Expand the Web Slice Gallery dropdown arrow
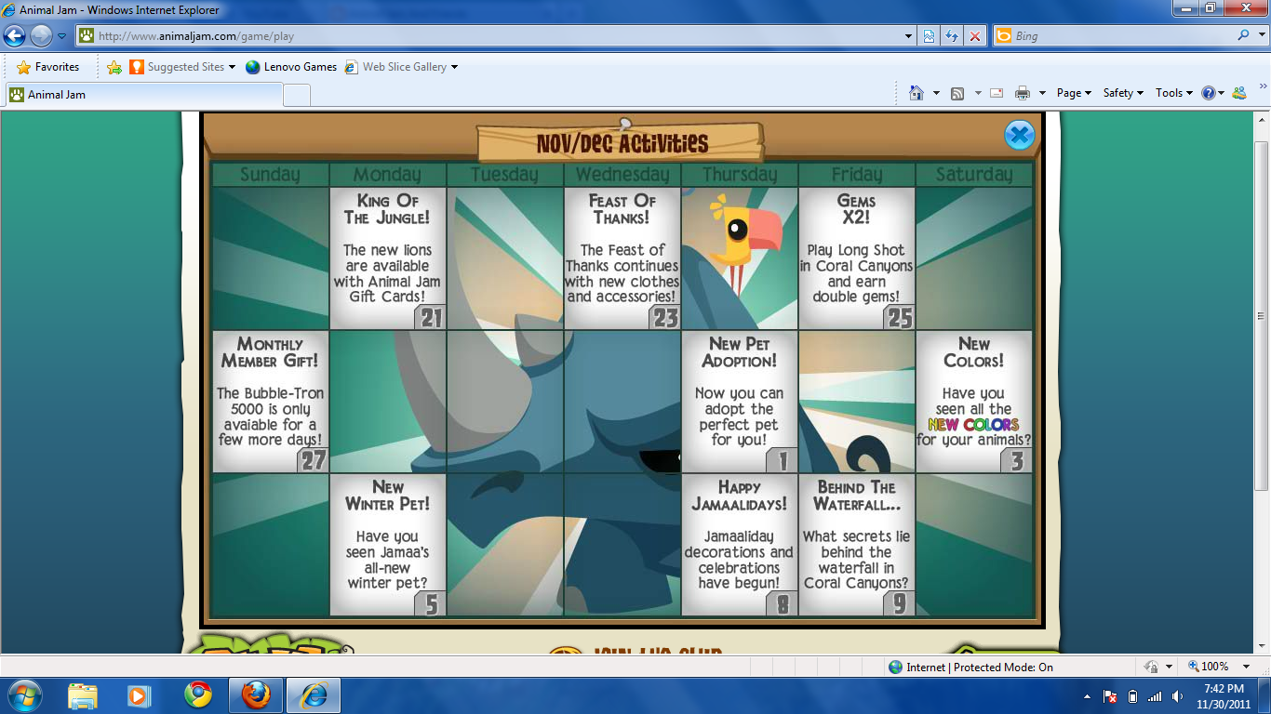 [x=454, y=67]
